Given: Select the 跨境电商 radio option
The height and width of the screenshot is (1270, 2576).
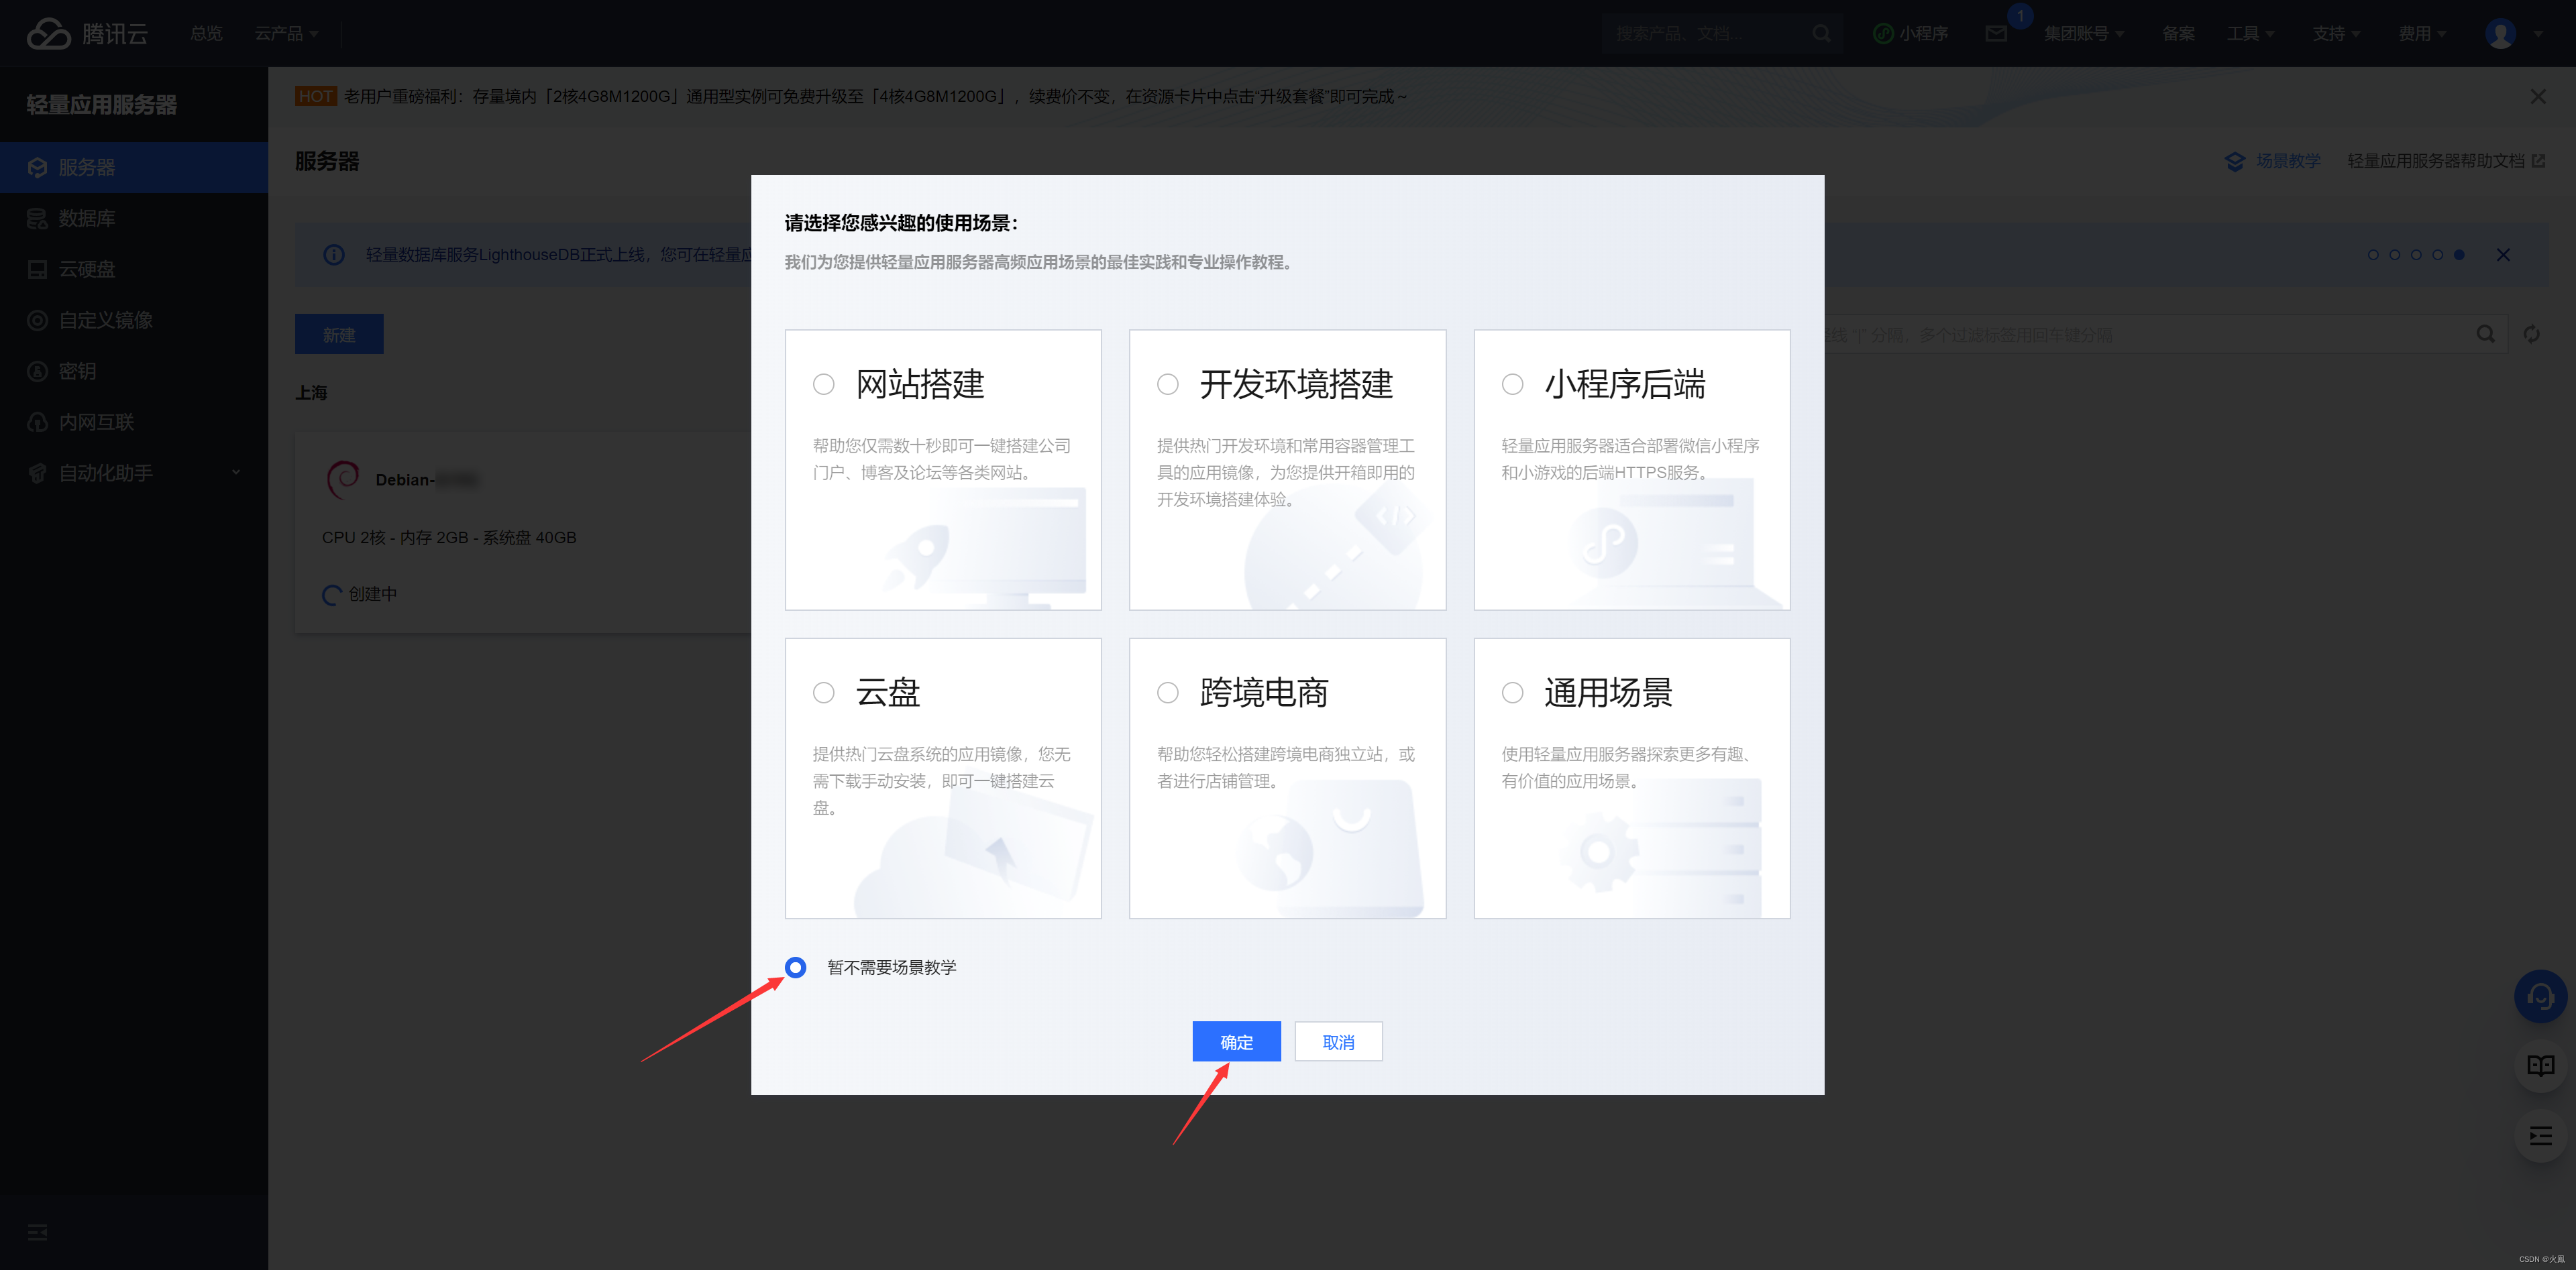Looking at the screenshot, I should (x=1167, y=693).
